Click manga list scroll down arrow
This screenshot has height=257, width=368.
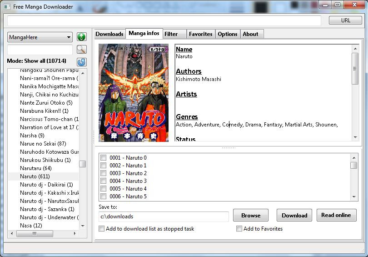83,226
